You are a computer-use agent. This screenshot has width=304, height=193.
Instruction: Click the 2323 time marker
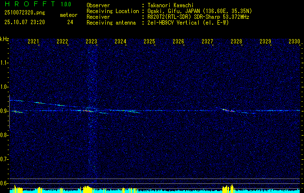(91, 41)
